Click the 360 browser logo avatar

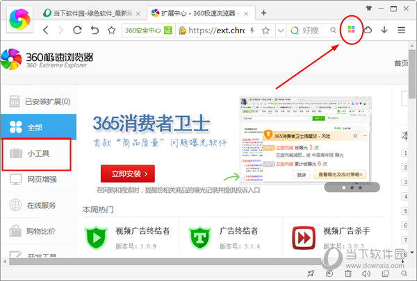tap(19, 19)
